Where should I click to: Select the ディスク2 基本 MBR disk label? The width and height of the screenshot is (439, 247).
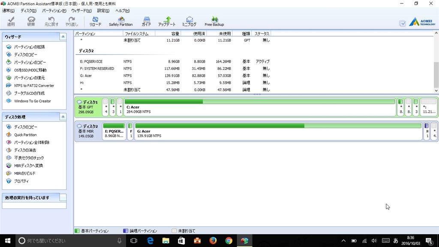click(88, 131)
